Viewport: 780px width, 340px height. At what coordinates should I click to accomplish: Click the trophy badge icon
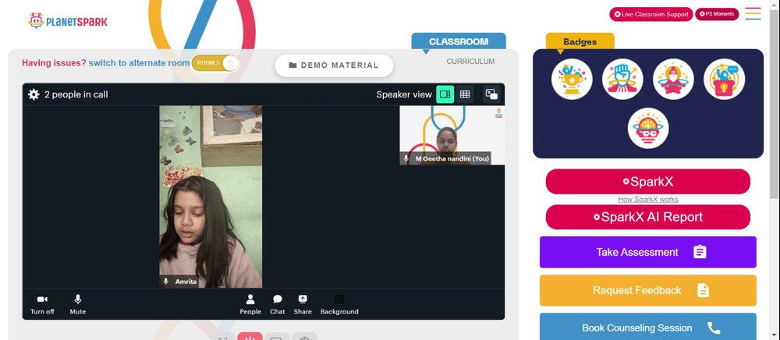[572, 79]
